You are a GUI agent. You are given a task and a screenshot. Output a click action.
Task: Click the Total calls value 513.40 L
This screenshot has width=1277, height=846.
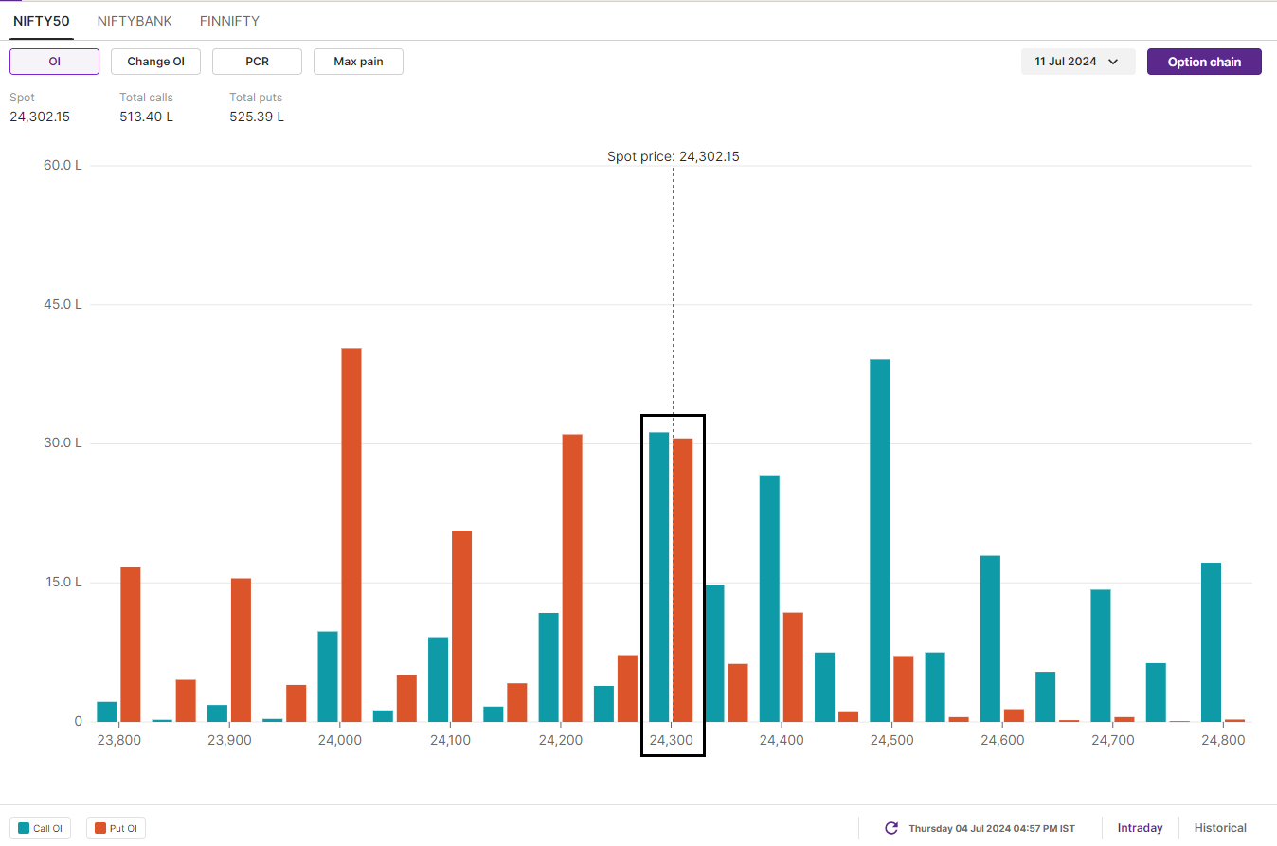click(x=146, y=117)
